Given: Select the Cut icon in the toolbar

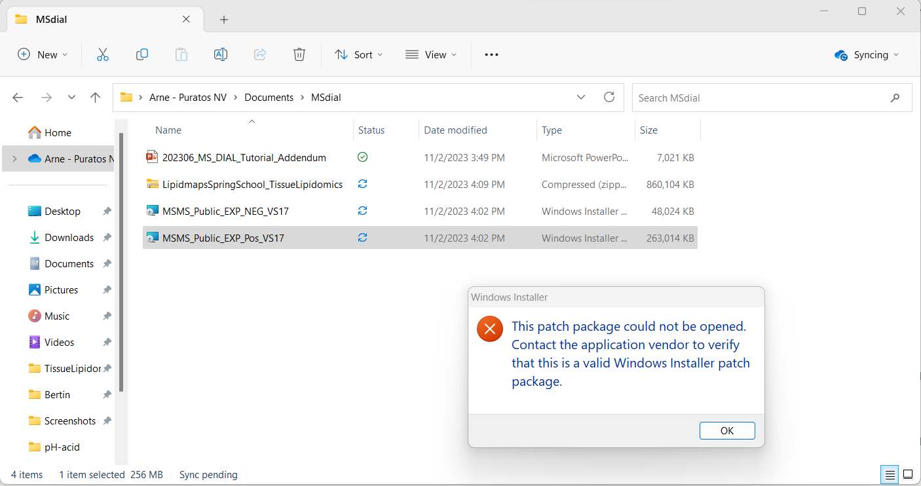Looking at the screenshot, I should 102,54.
